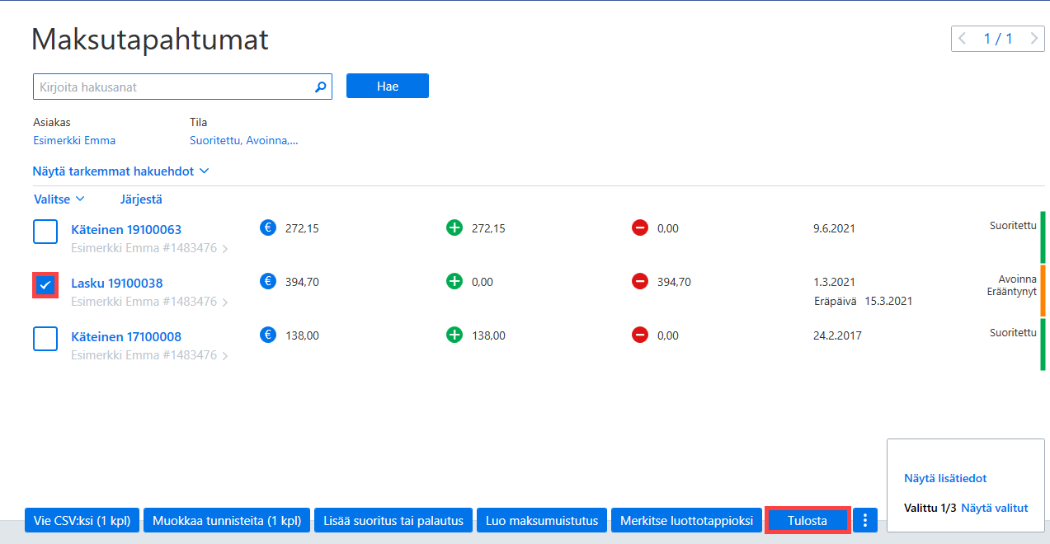The image size is (1050, 544).
Task: Click the Tulosta button
Action: point(808,520)
